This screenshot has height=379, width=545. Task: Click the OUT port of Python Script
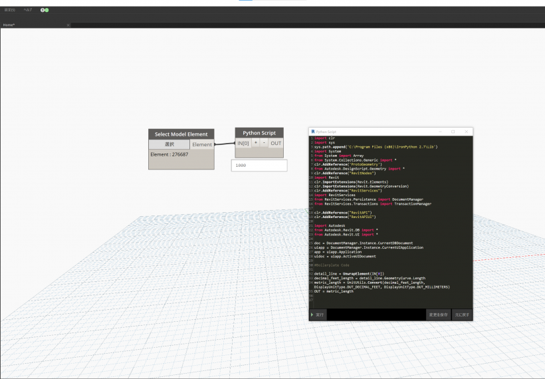pyautogui.click(x=276, y=143)
